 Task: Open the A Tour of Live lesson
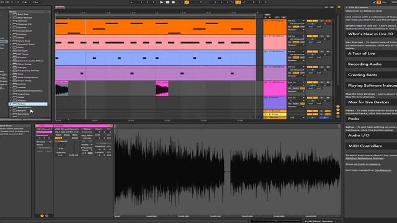pyautogui.click(x=371, y=54)
